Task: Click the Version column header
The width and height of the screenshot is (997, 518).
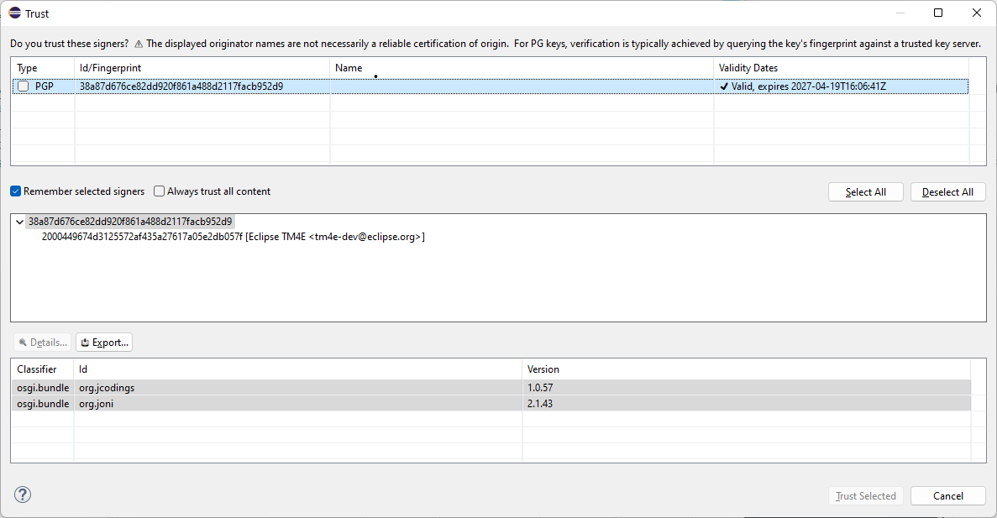Action: (x=543, y=369)
